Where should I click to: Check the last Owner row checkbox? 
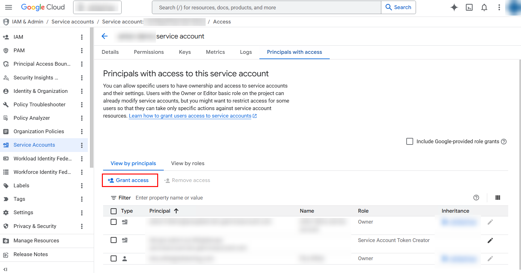pyautogui.click(x=114, y=258)
